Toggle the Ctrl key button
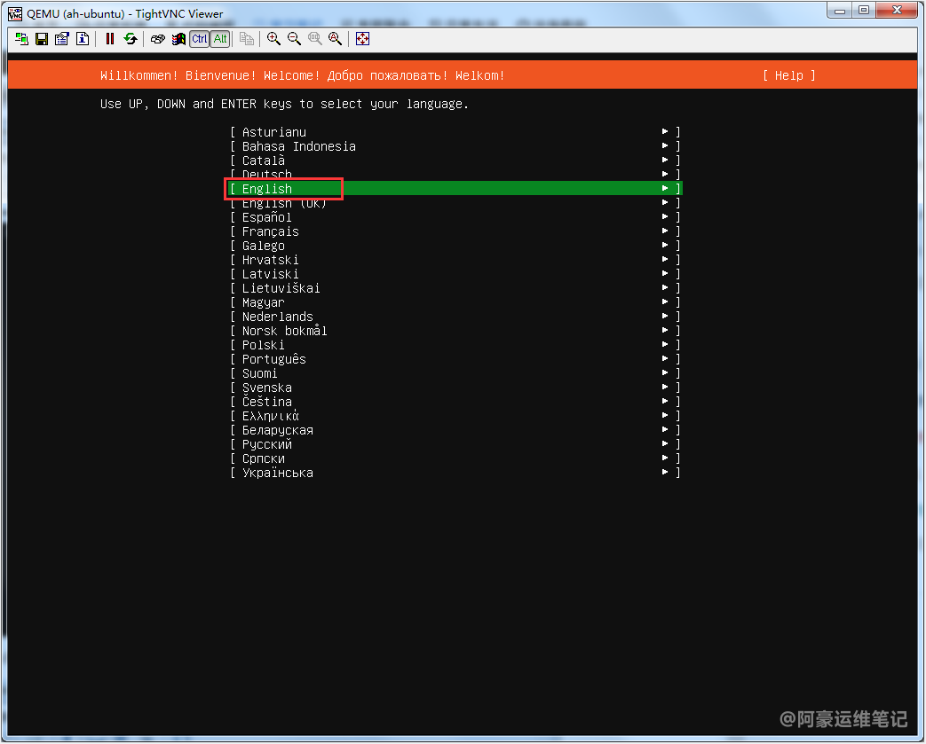Screen dimensions: 926x744 pos(200,39)
